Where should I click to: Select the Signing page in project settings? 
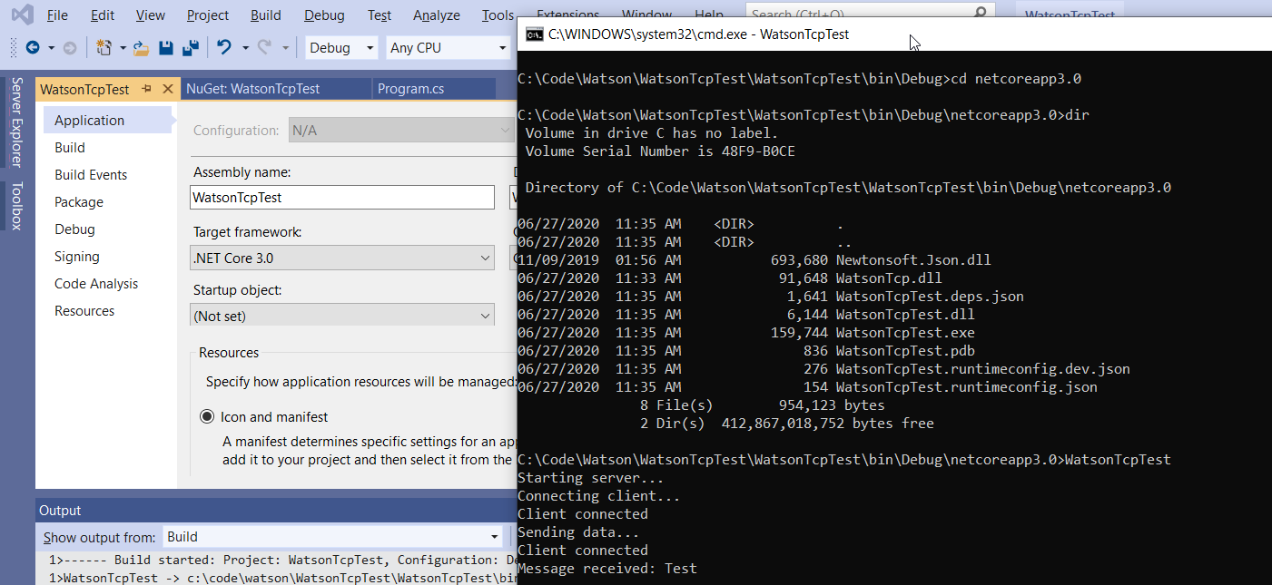click(76, 256)
